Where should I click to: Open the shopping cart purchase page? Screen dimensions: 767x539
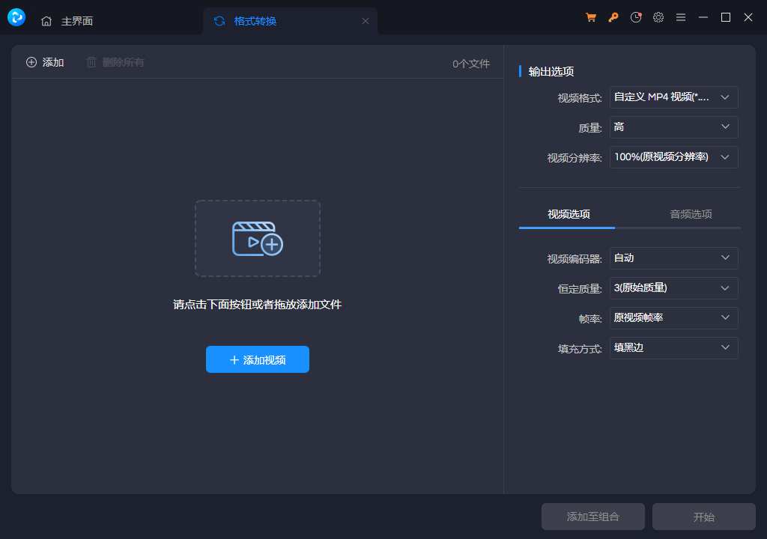click(590, 16)
